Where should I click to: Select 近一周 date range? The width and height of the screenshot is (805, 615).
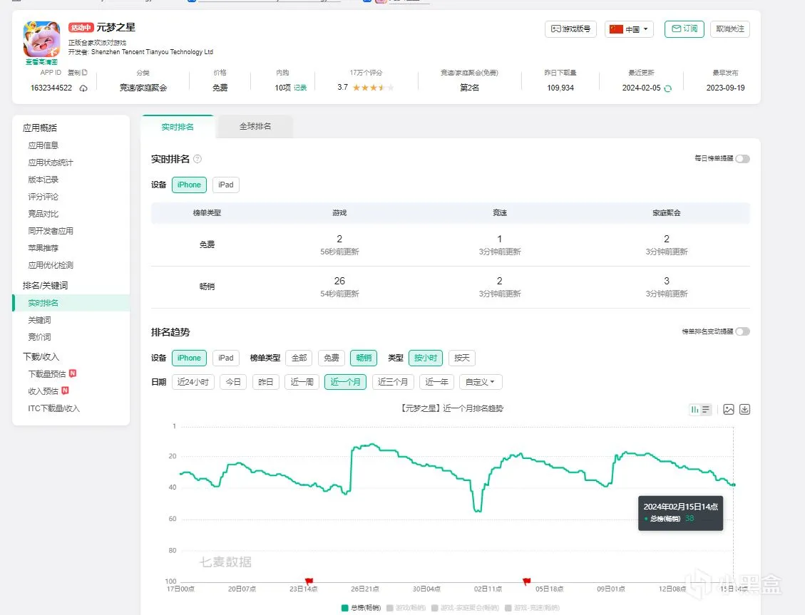[302, 382]
